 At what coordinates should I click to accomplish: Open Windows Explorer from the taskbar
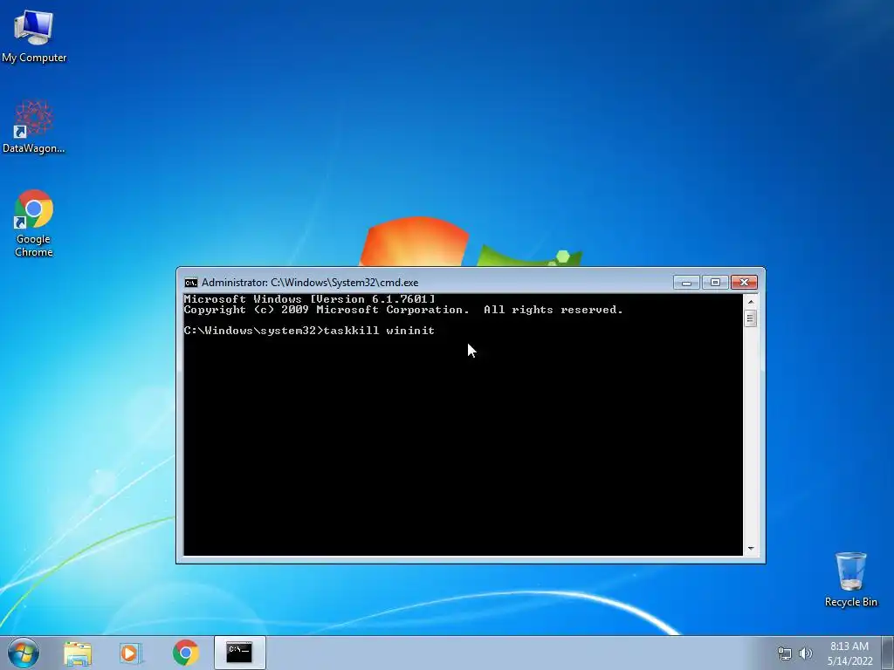click(78, 653)
